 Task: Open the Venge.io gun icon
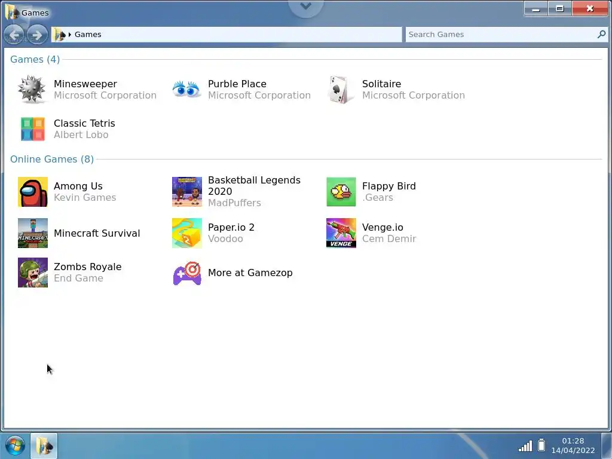point(341,233)
